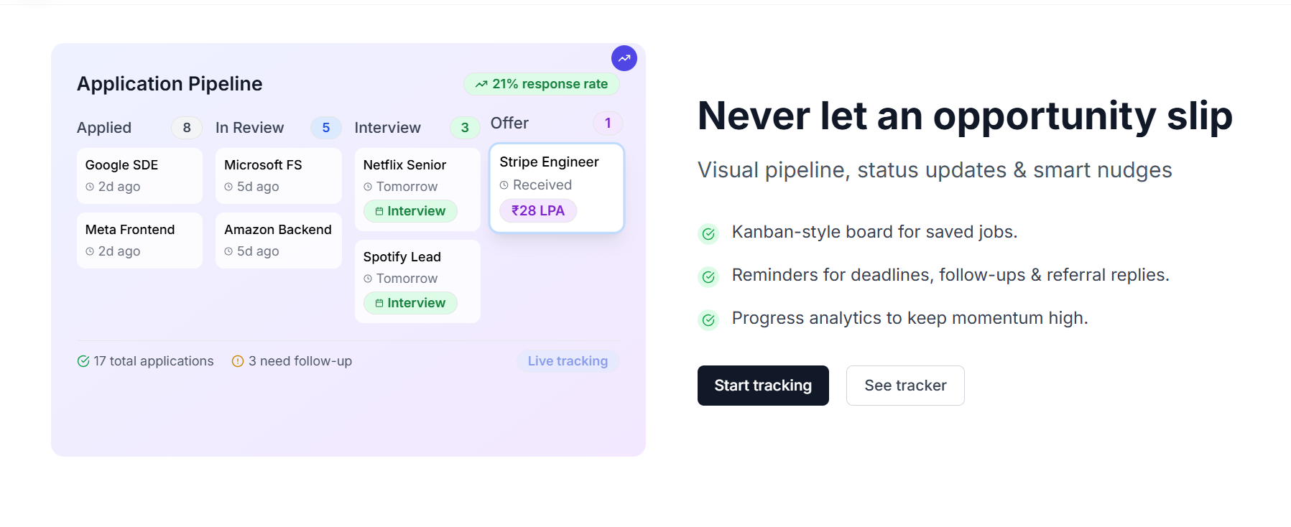This screenshot has height=527, width=1291.
Task: Select the Microsoft FS card
Action: 278,176
